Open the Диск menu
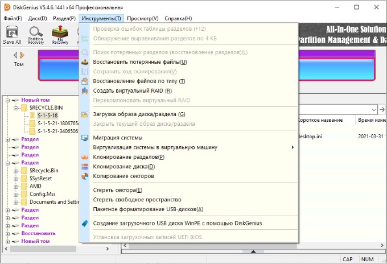 pyautogui.click(x=38, y=18)
